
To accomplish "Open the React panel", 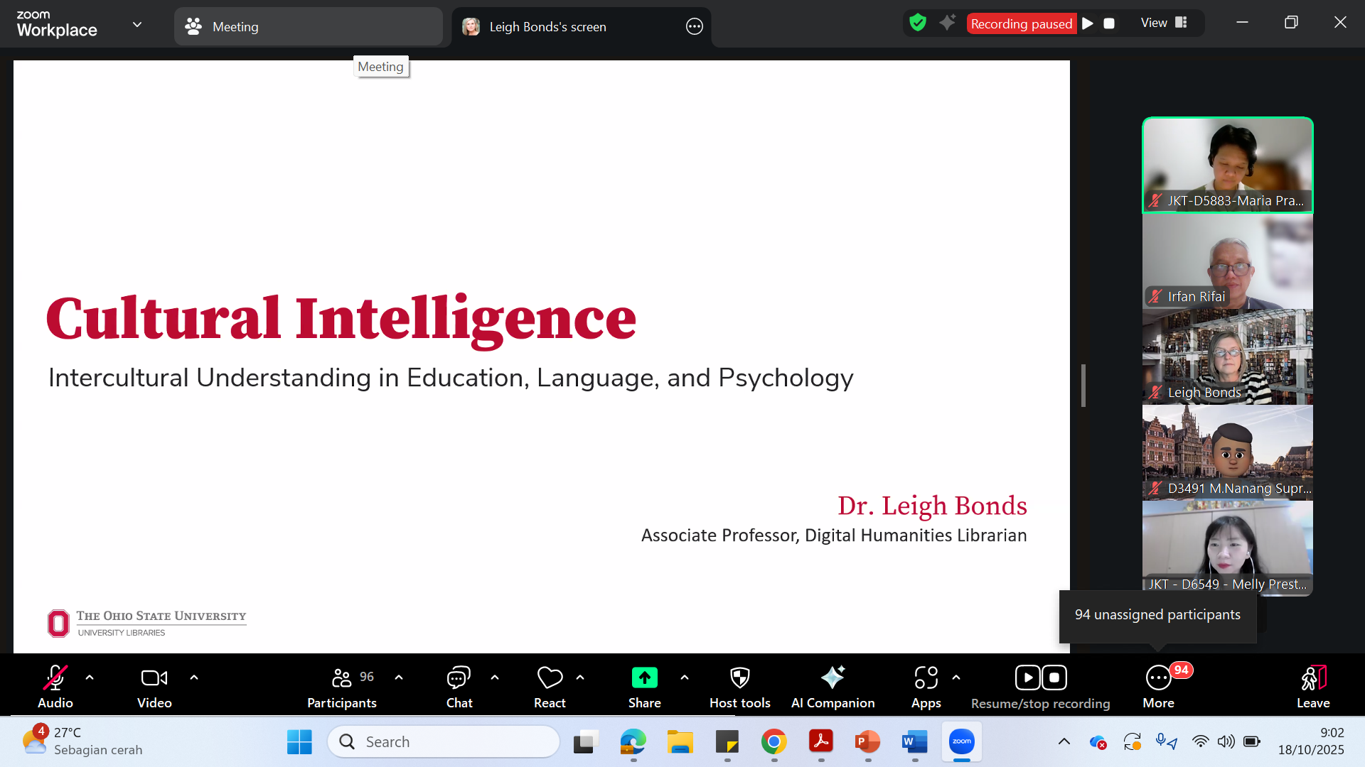I will [x=549, y=677].
